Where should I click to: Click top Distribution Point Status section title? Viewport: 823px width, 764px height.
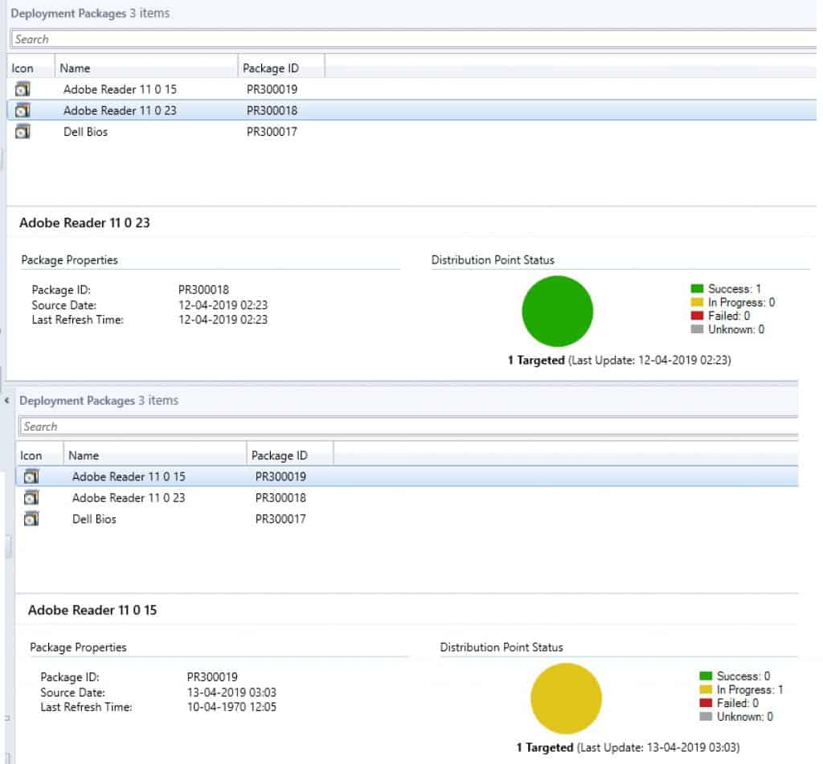coord(493,259)
